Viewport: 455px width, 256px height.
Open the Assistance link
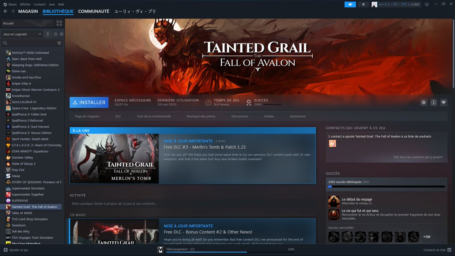pyautogui.click(x=298, y=116)
